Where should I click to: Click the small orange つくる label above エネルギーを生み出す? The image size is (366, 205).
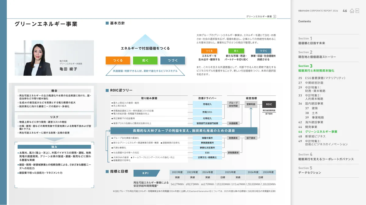(x=209, y=51)
